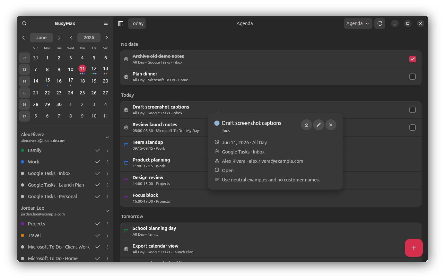This screenshot has width=445, height=280.
Task: Open the hamburger menu beside BusyMax title
Action: pyautogui.click(x=106, y=23)
